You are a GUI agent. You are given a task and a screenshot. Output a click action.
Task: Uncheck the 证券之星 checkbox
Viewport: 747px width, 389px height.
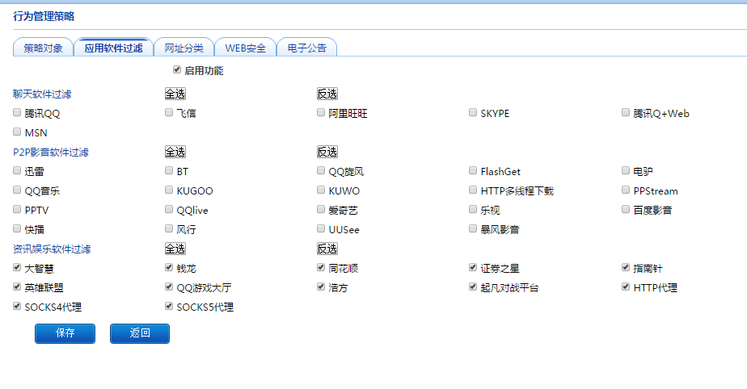(x=473, y=267)
